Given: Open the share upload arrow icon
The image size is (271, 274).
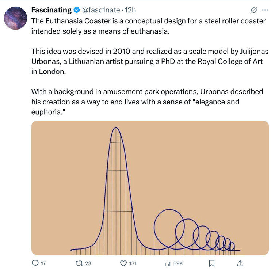Looking at the screenshot, I should [240, 263].
